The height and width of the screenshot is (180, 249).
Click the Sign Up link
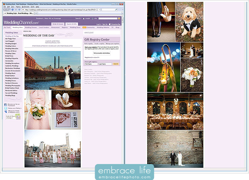click(x=105, y=24)
